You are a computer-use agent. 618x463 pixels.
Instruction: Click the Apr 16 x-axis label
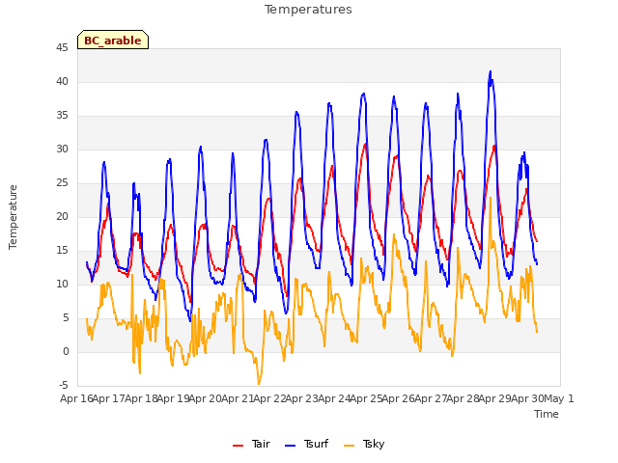76,398
